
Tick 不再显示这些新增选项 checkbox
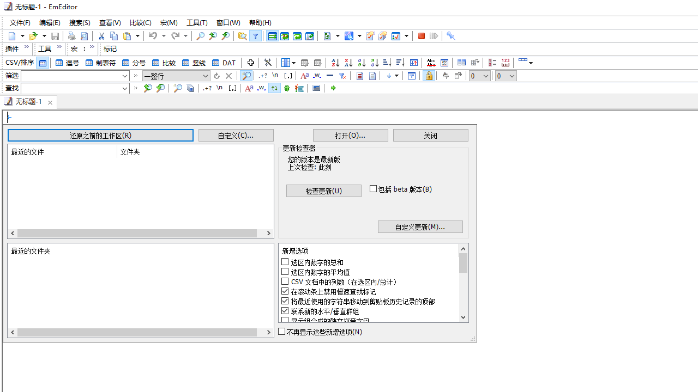coord(281,331)
